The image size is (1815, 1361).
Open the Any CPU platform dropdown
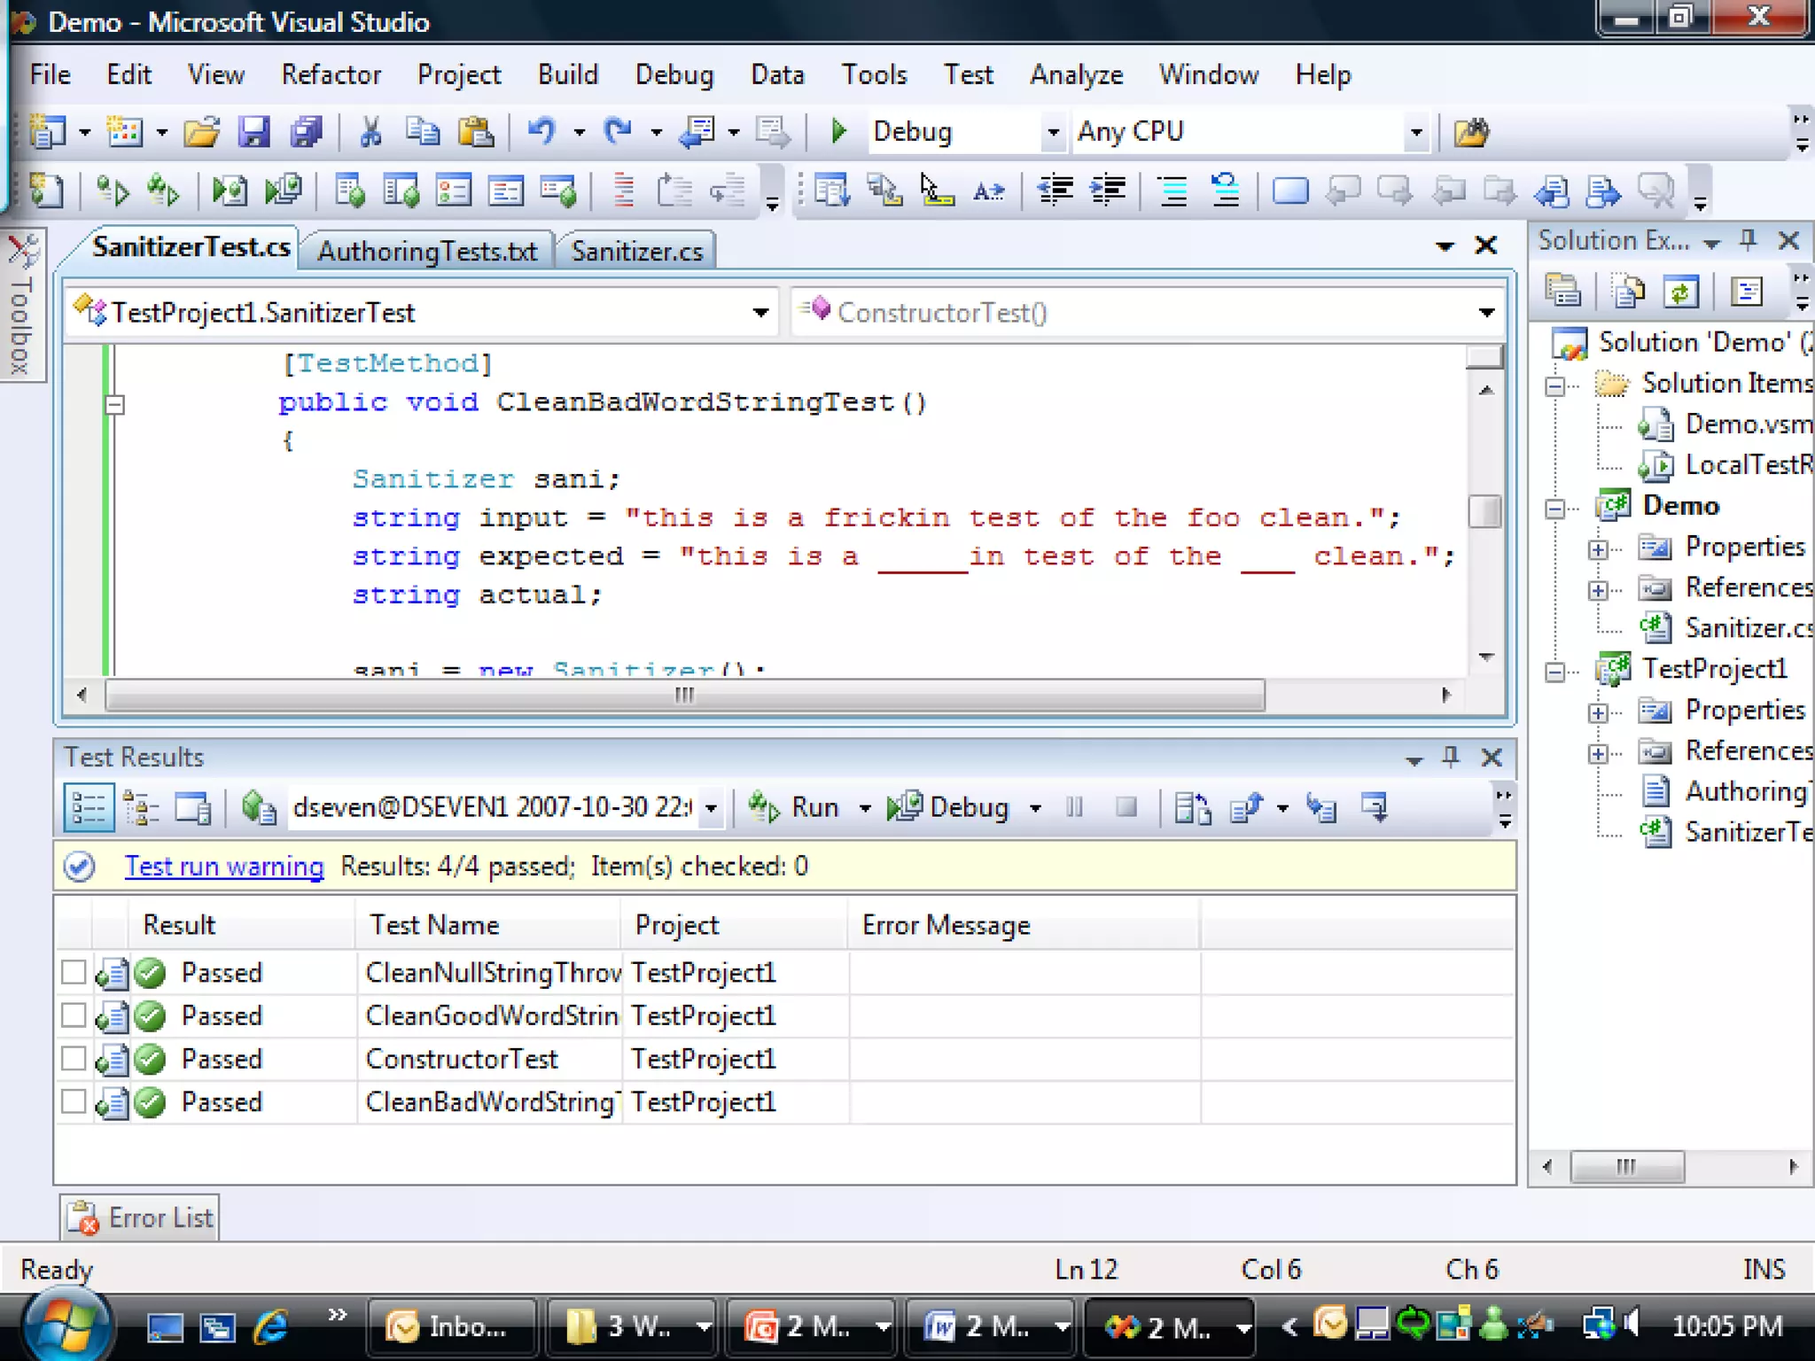coord(1415,132)
